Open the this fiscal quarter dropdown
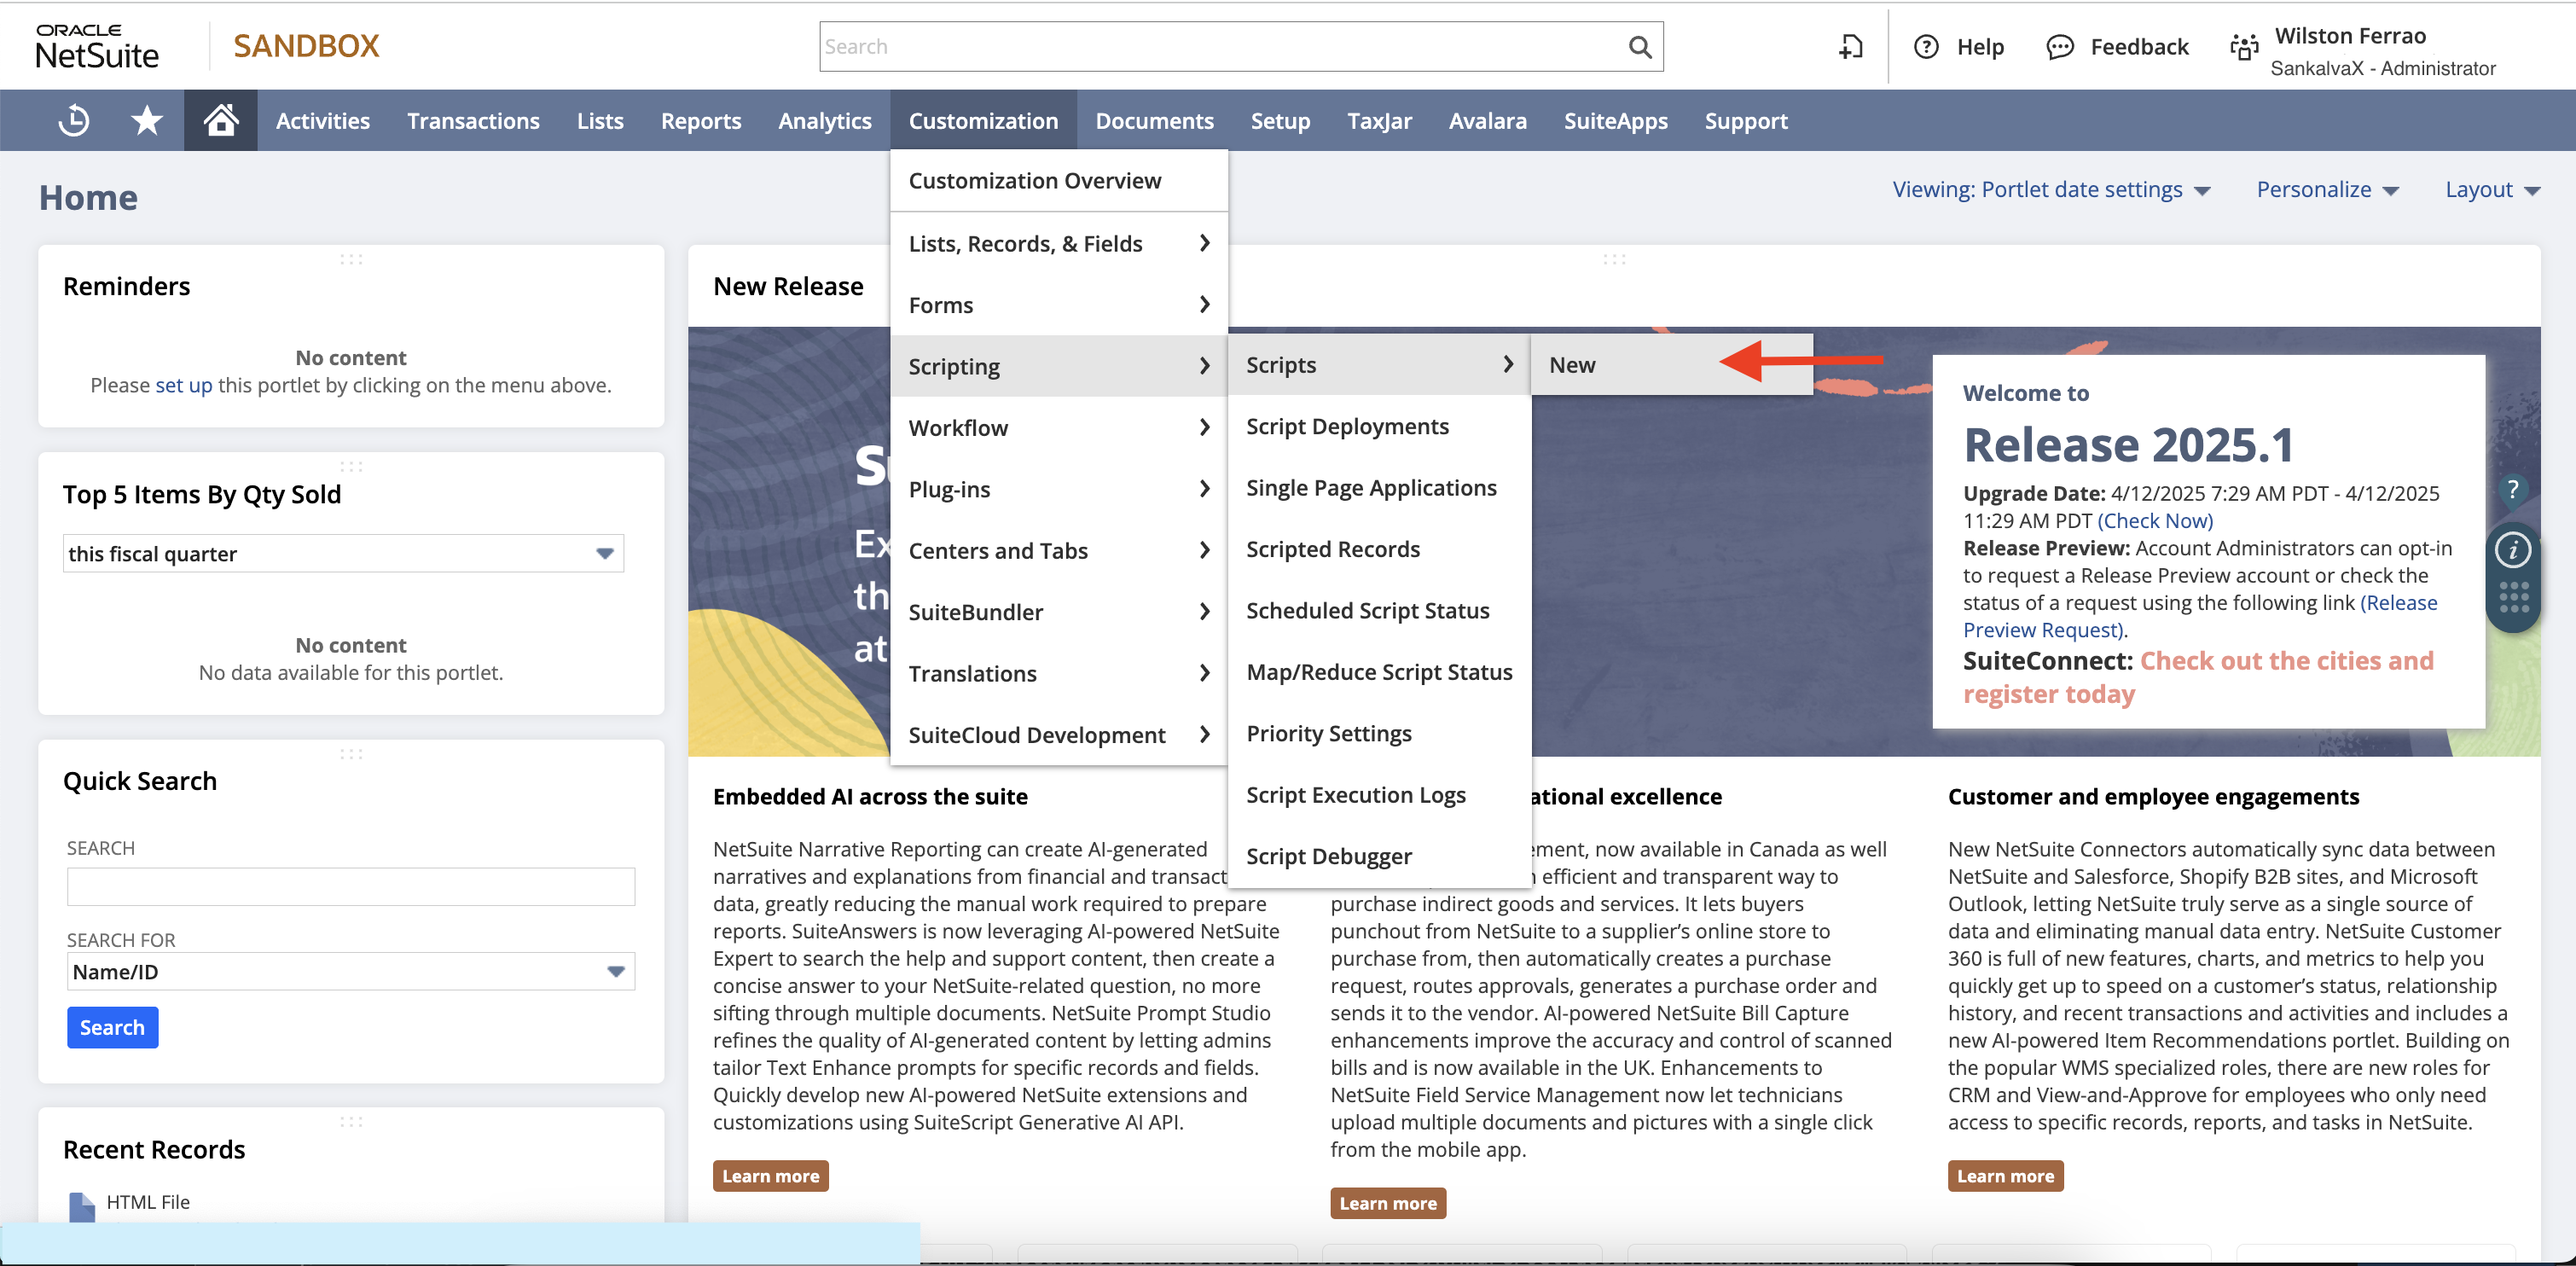 [x=344, y=553]
